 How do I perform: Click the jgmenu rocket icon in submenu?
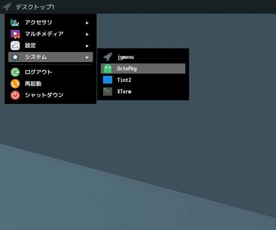(108, 57)
